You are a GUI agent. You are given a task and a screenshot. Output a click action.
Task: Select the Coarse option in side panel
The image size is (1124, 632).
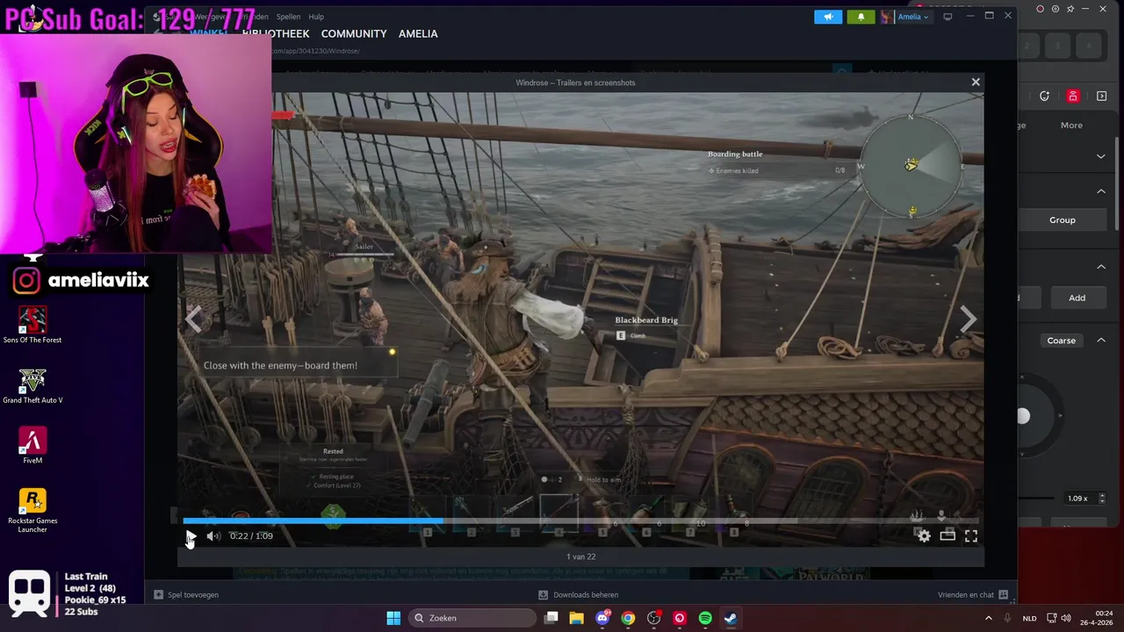1061,341
